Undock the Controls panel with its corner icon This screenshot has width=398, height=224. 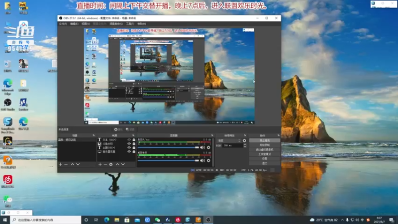click(x=279, y=135)
